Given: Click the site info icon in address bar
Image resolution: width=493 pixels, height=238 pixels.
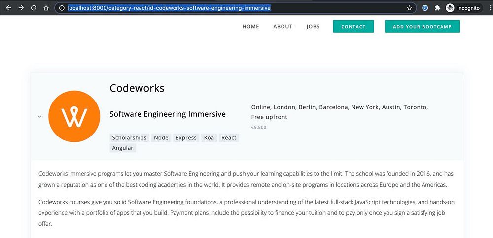Looking at the screenshot, I should (x=62, y=8).
